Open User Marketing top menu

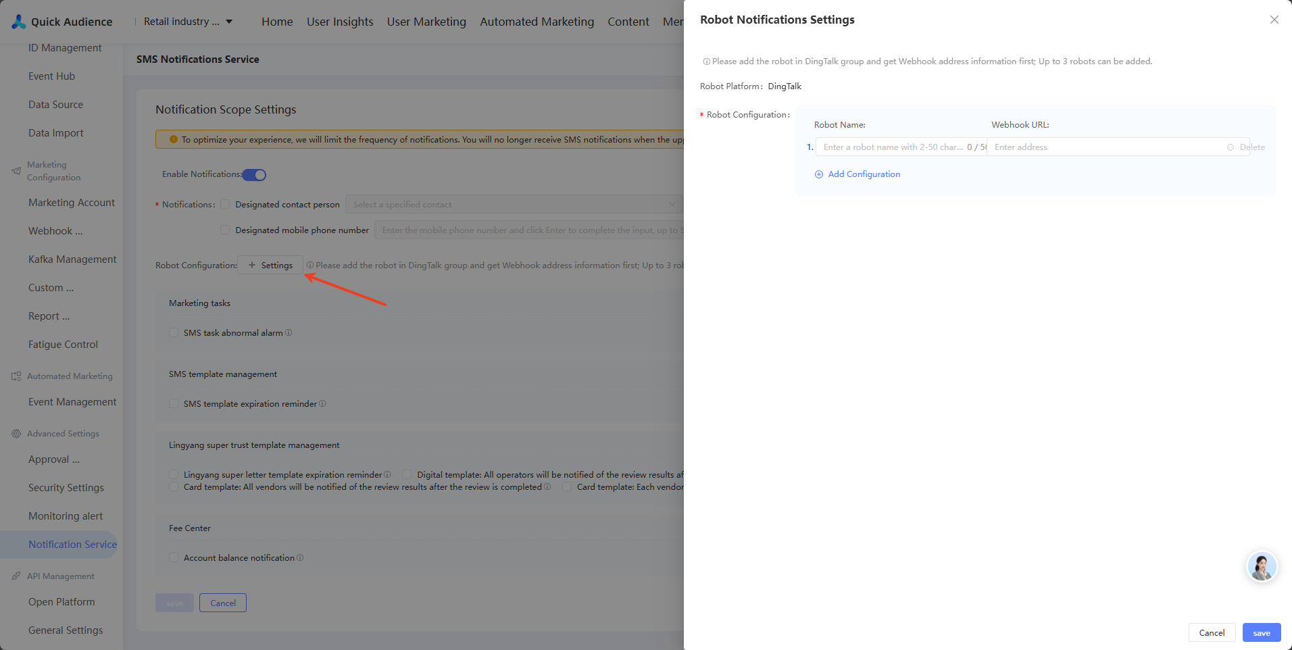426,22
